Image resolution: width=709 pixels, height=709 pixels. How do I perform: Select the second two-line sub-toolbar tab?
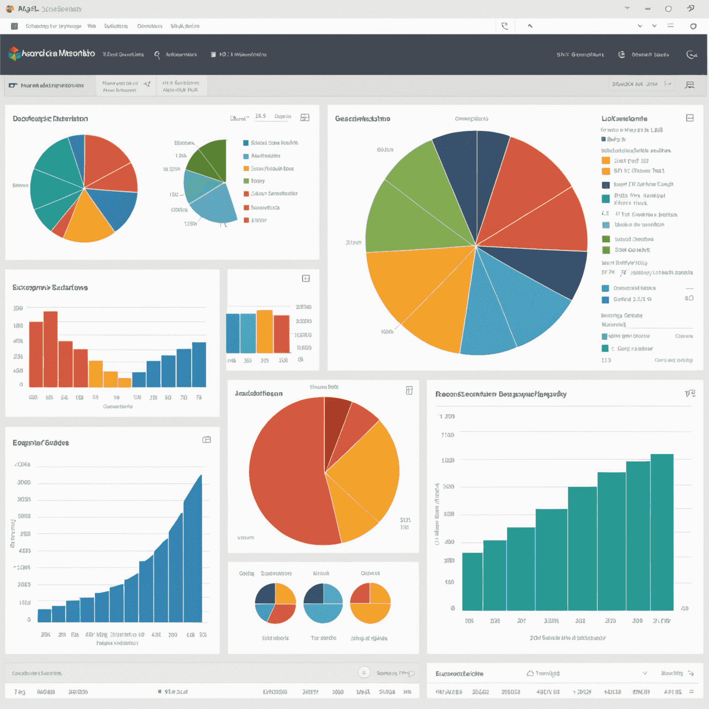181,86
